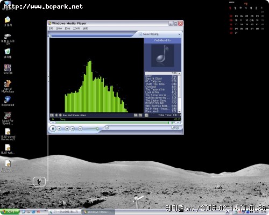Click the Total Time readout
269x215 pixels.
pos(169,115)
